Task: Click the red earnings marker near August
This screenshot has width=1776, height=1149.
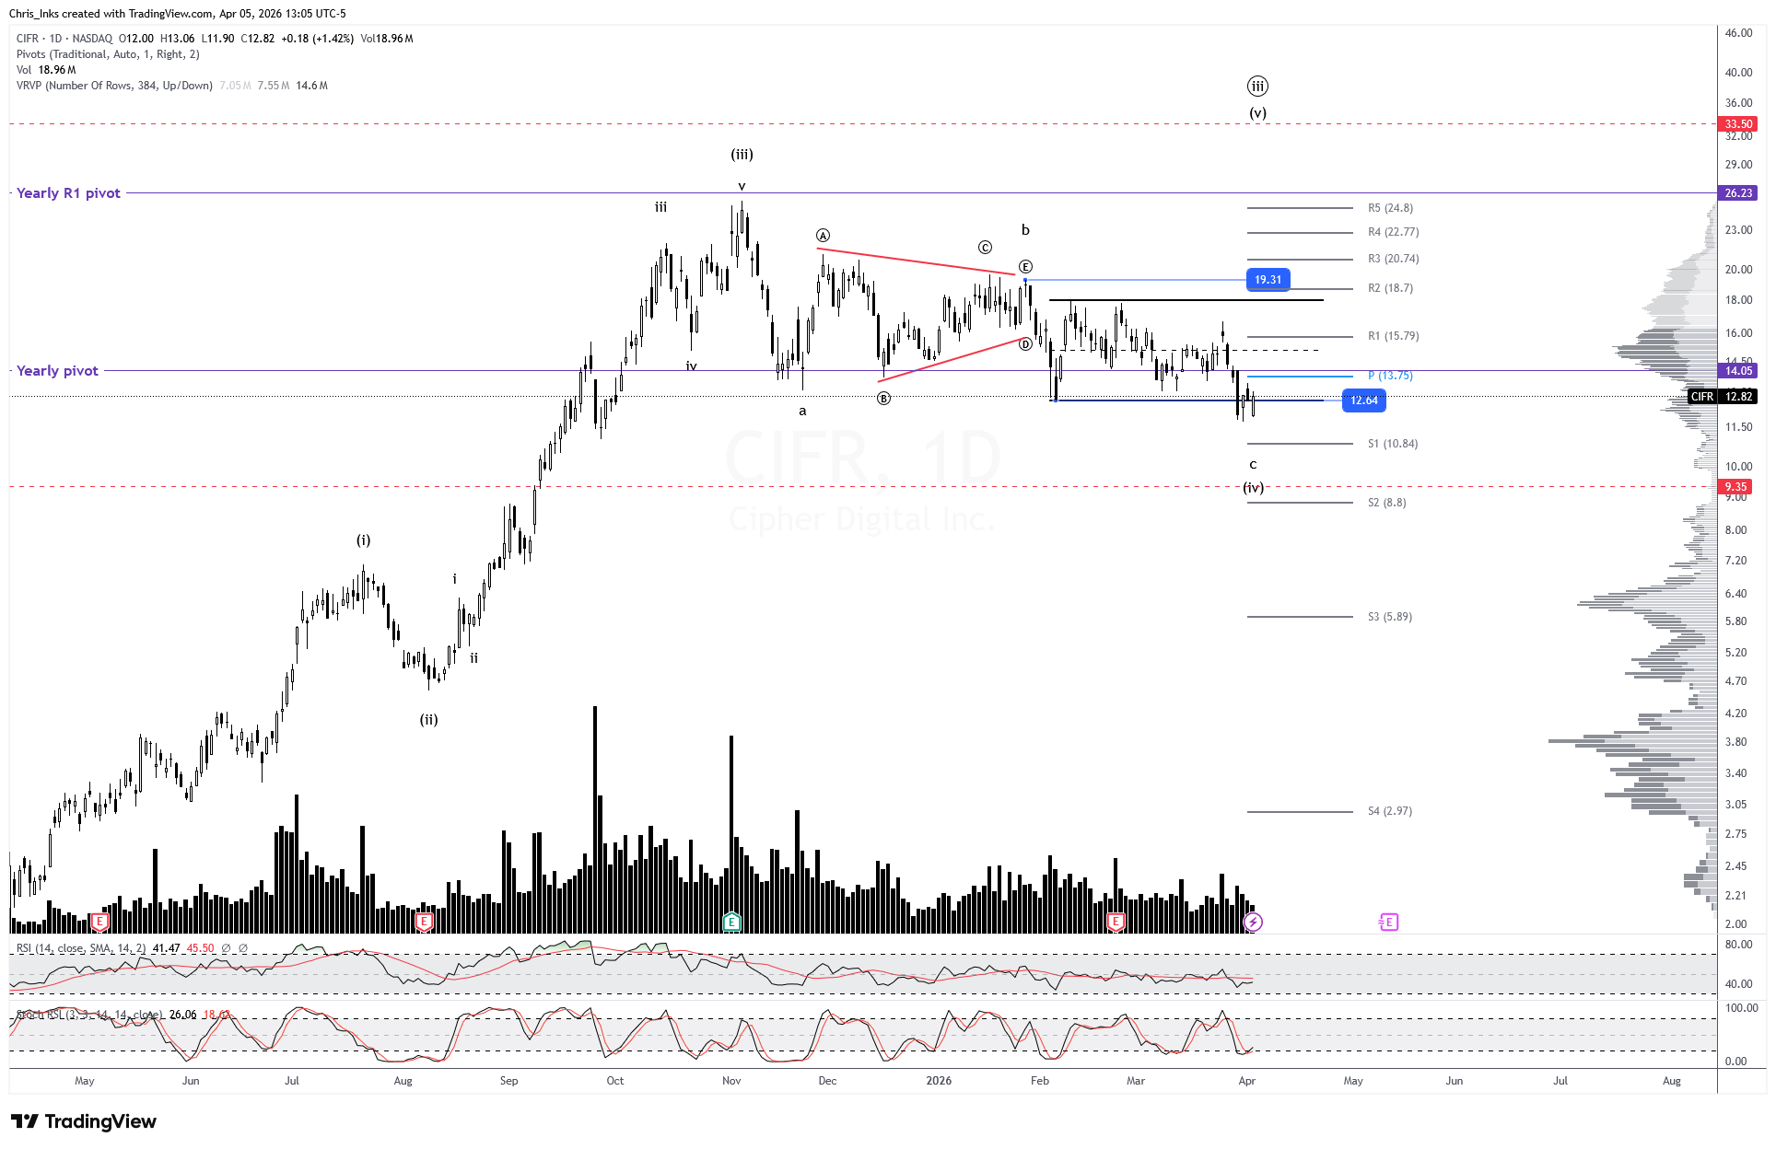Action: point(425,922)
